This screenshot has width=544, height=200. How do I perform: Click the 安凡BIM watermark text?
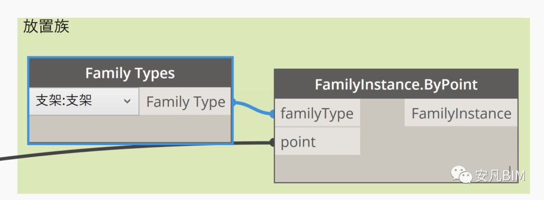pyautogui.click(x=500, y=176)
